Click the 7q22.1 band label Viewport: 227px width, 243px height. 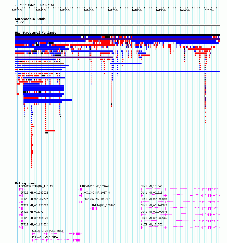pos(20,22)
